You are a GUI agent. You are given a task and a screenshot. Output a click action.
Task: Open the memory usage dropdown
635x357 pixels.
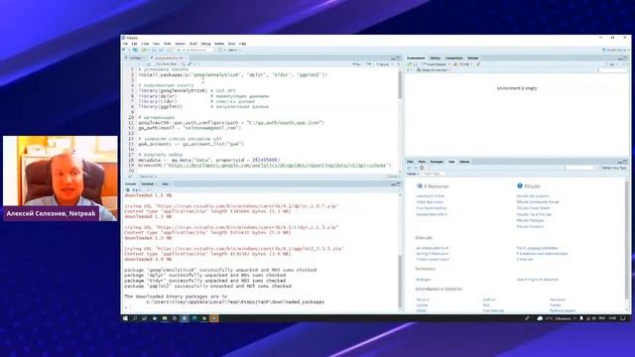point(463,63)
